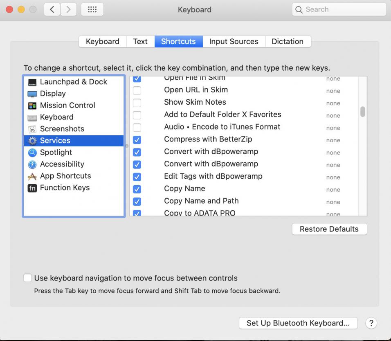This screenshot has width=391, height=341.
Task: Check Add to Default Folder X Favorites
Action: coord(137,115)
